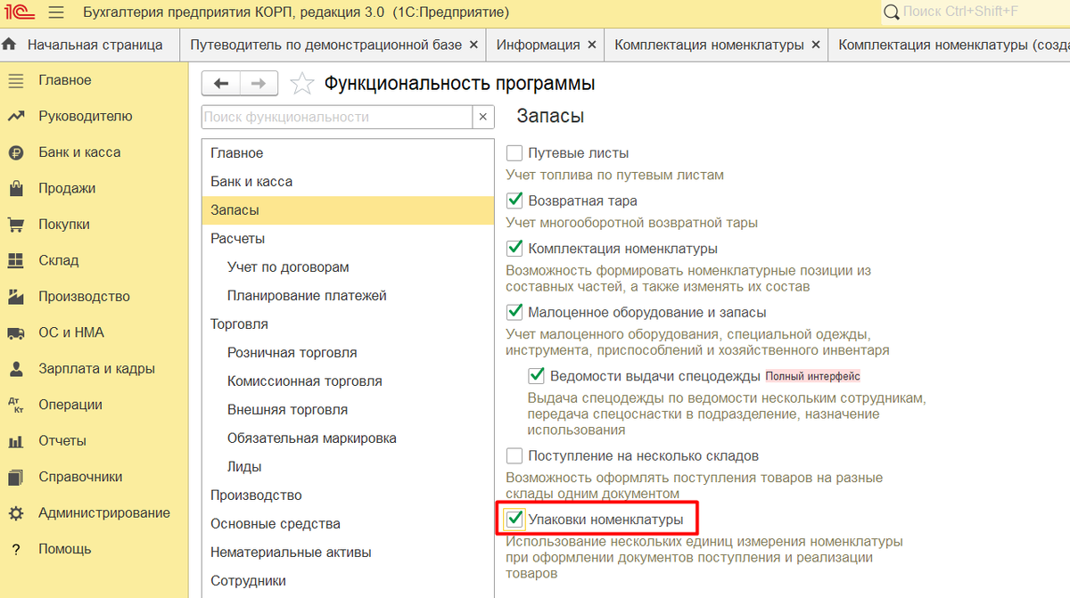The height and width of the screenshot is (598, 1070).
Task: Go forward with right arrow button
Action: 259,84
